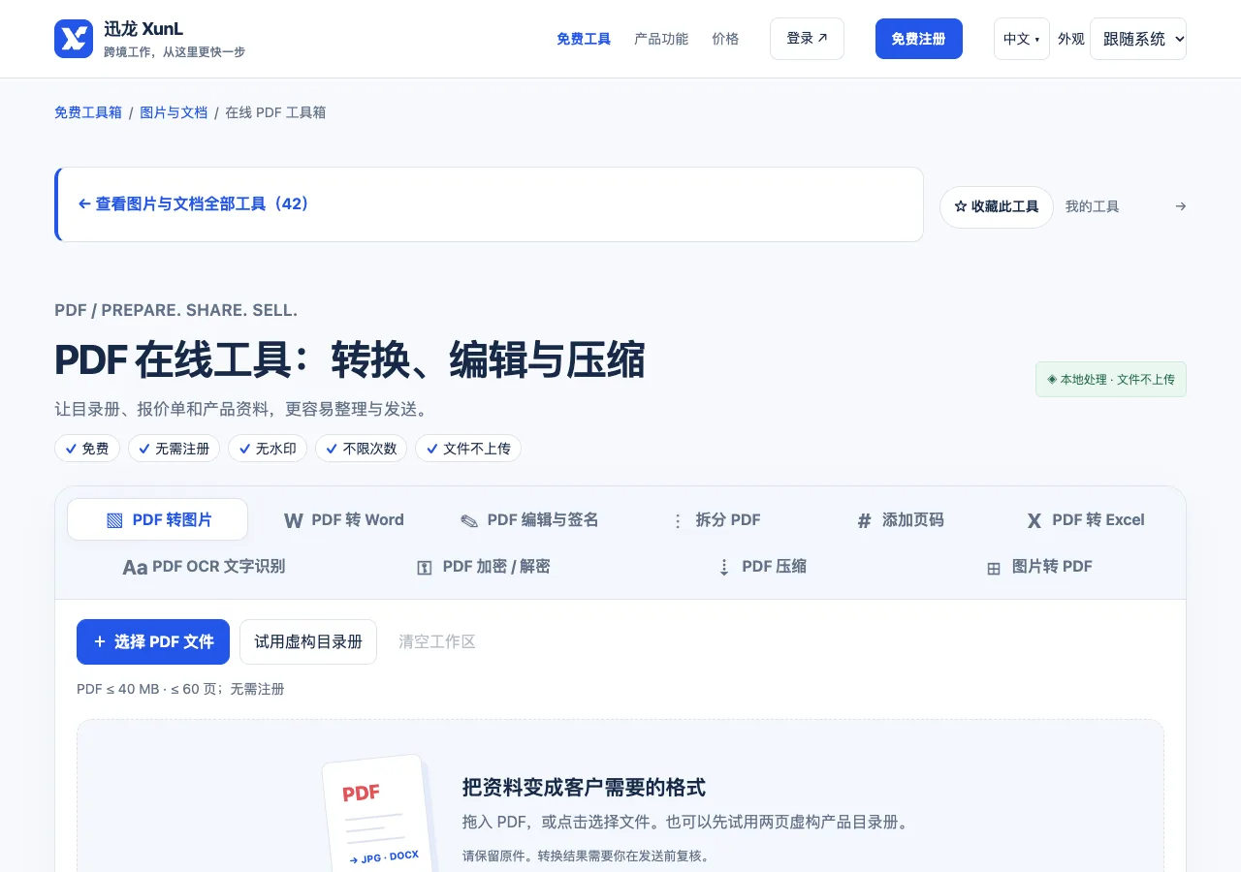Click the hash icon for 添加页码
1241x872 pixels.
coord(864,520)
